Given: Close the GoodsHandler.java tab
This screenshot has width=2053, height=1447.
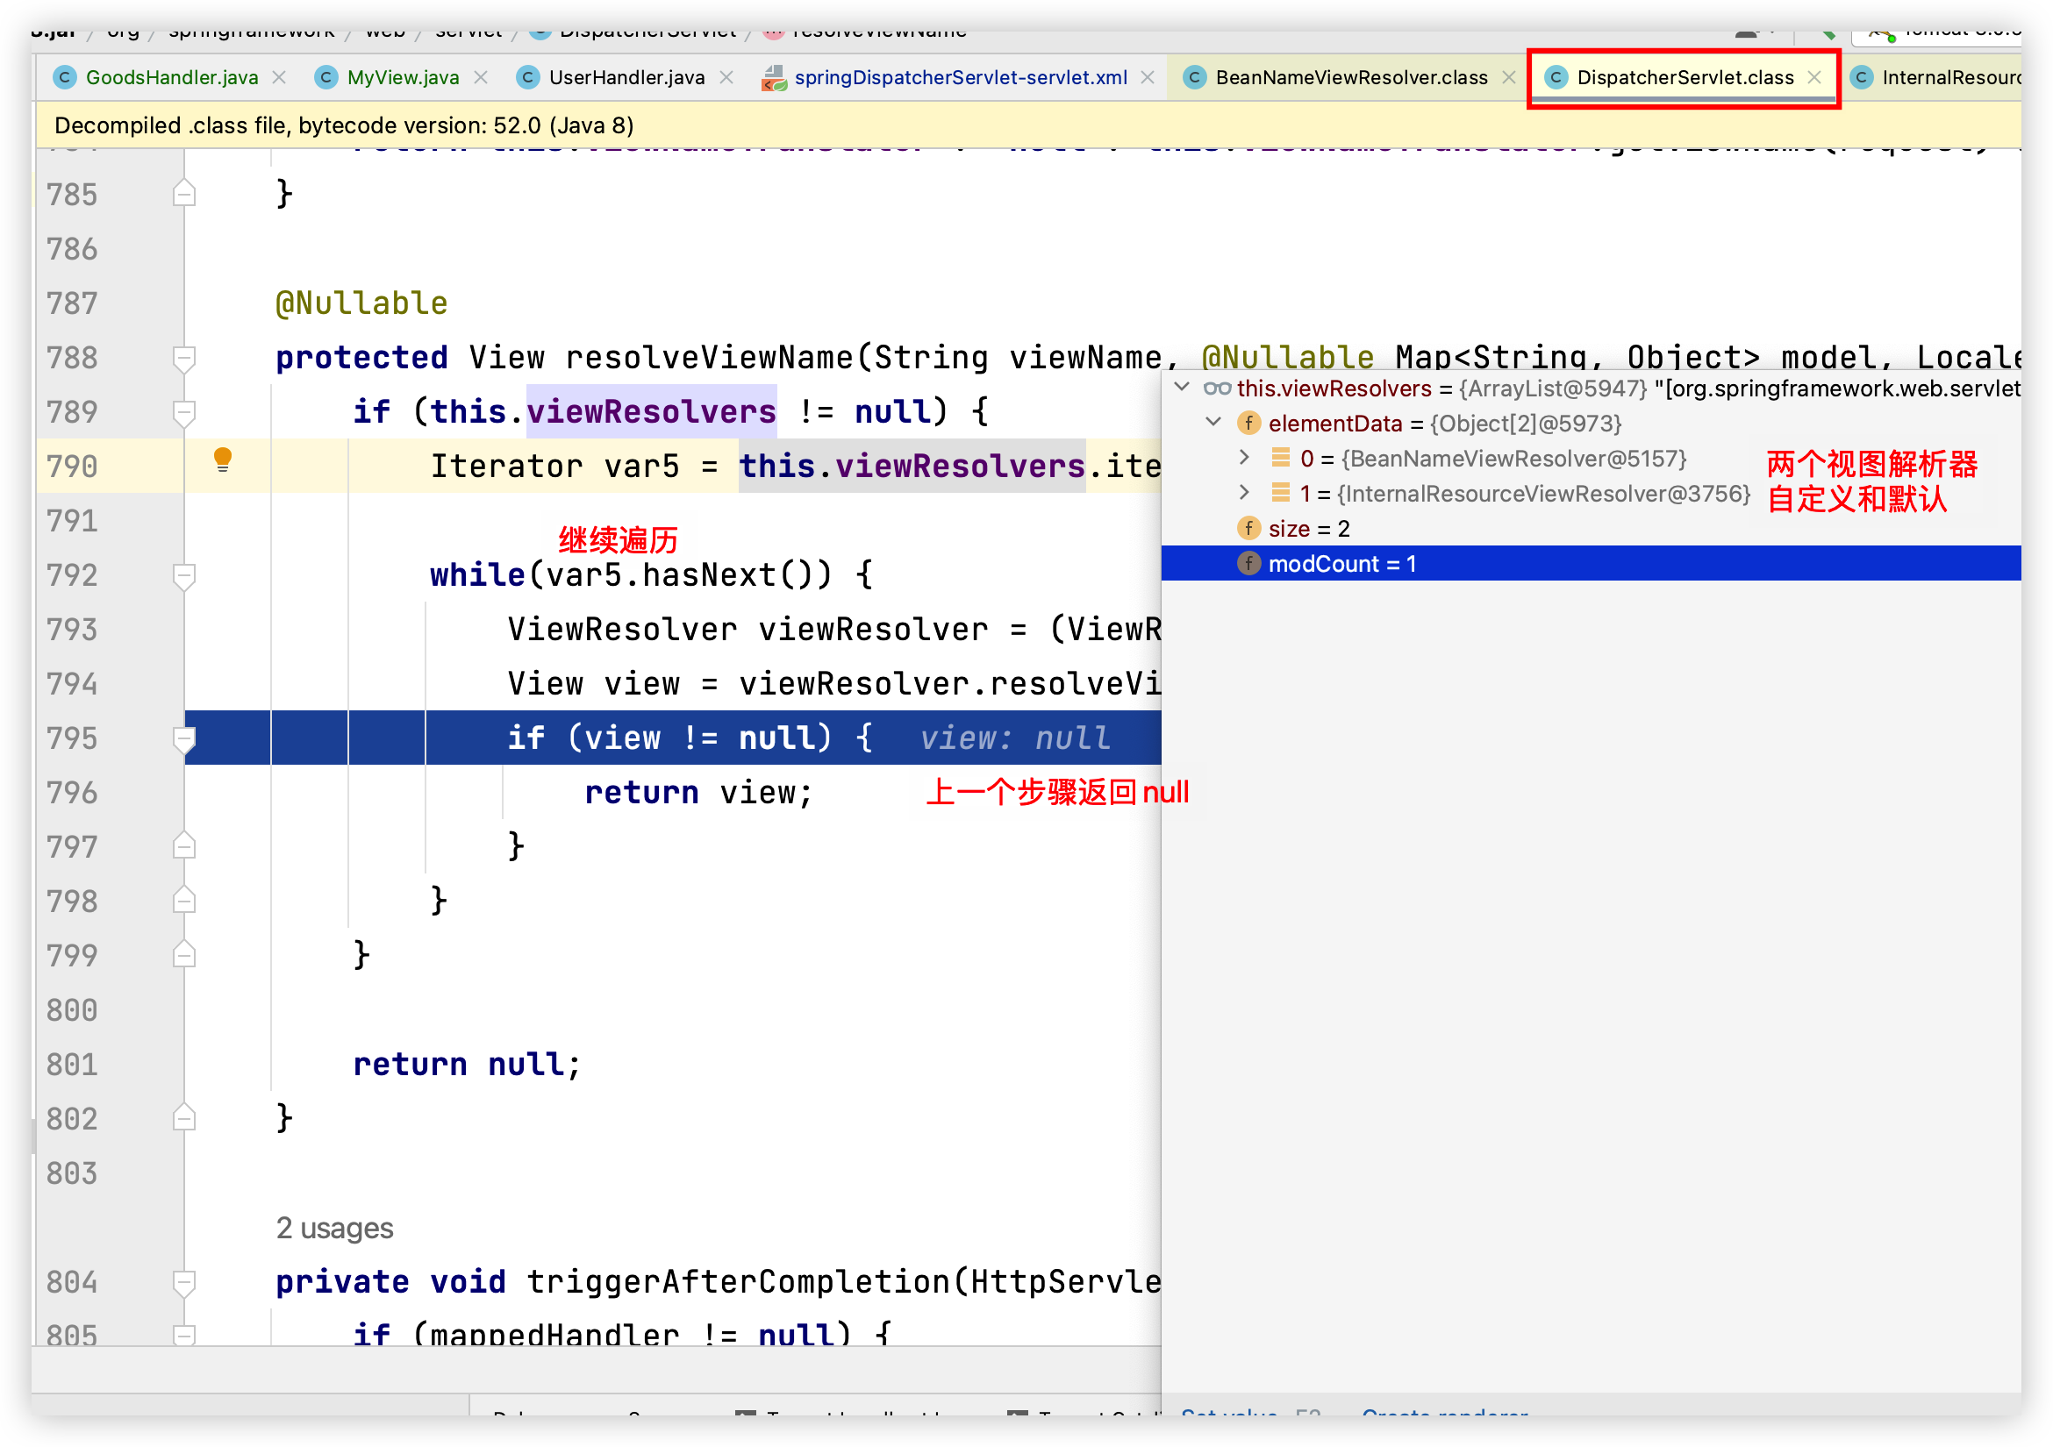Looking at the screenshot, I should (280, 78).
